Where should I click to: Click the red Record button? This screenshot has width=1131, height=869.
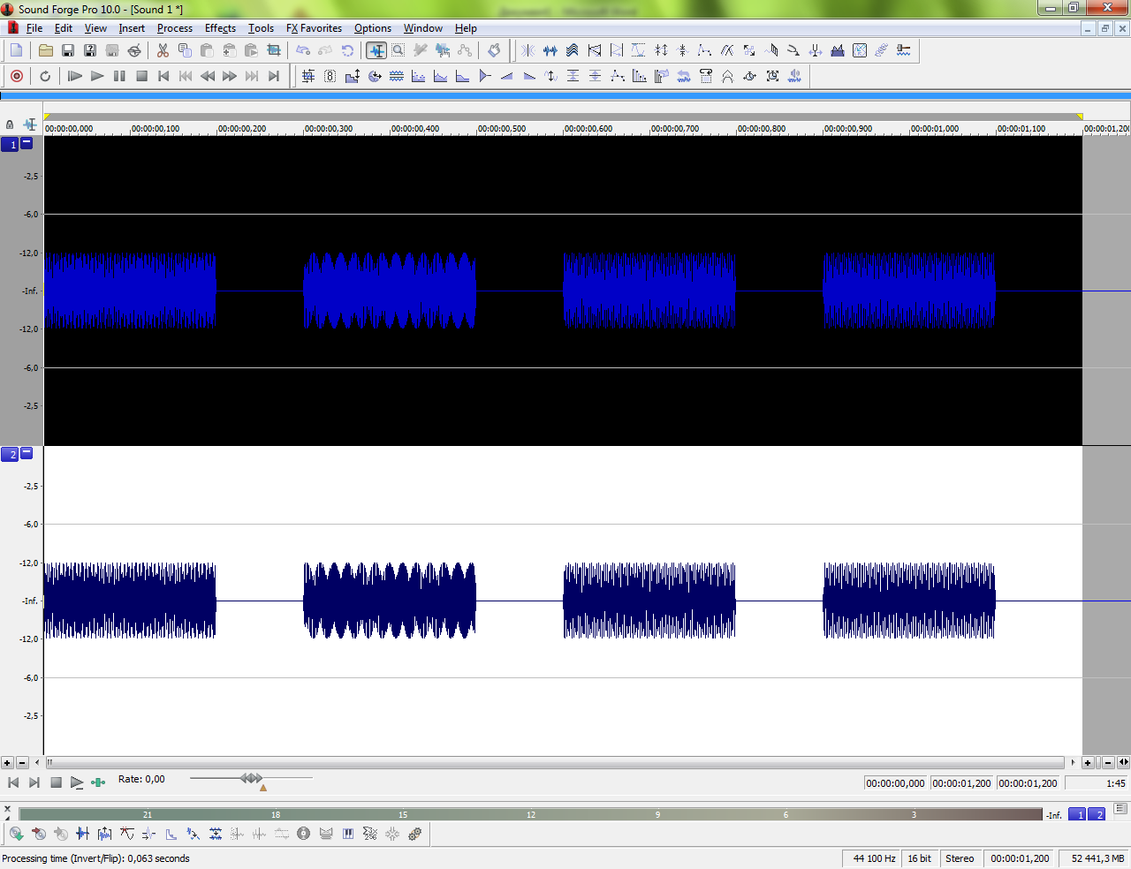click(x=16, y=76)
